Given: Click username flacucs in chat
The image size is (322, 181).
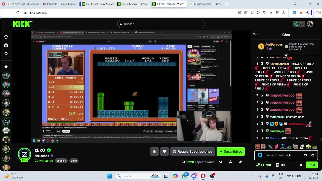Looking at the screenshot, I should [275, 138].
